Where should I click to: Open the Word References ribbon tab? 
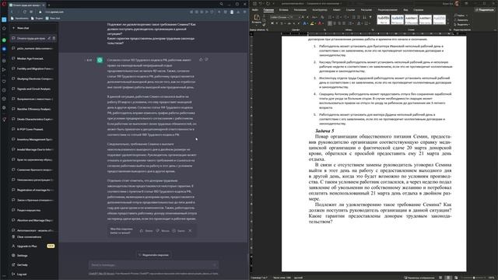350,10
